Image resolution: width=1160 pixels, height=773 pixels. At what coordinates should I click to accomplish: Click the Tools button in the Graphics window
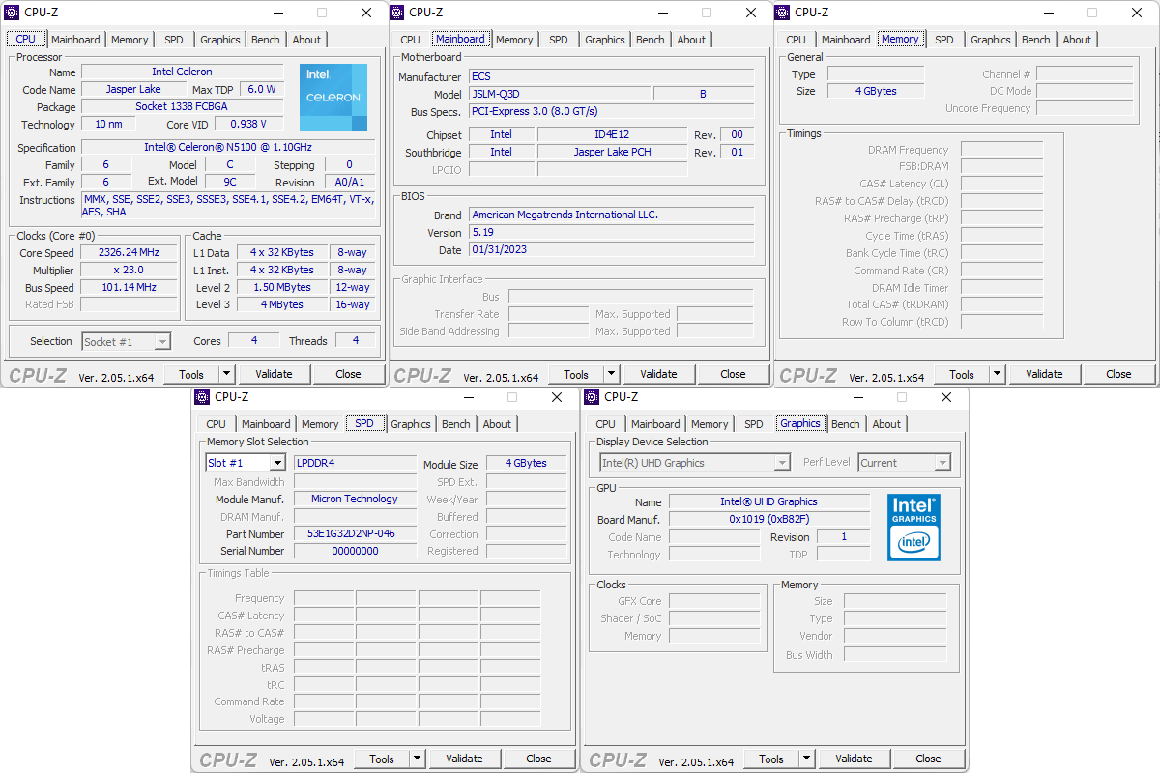pyautogui.click(x=771, y=759)
